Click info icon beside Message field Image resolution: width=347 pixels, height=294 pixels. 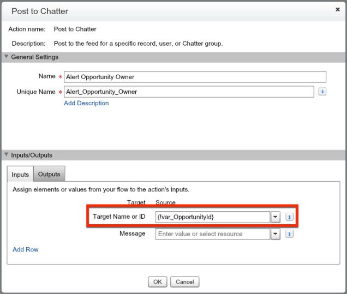[x=290, y=234]
